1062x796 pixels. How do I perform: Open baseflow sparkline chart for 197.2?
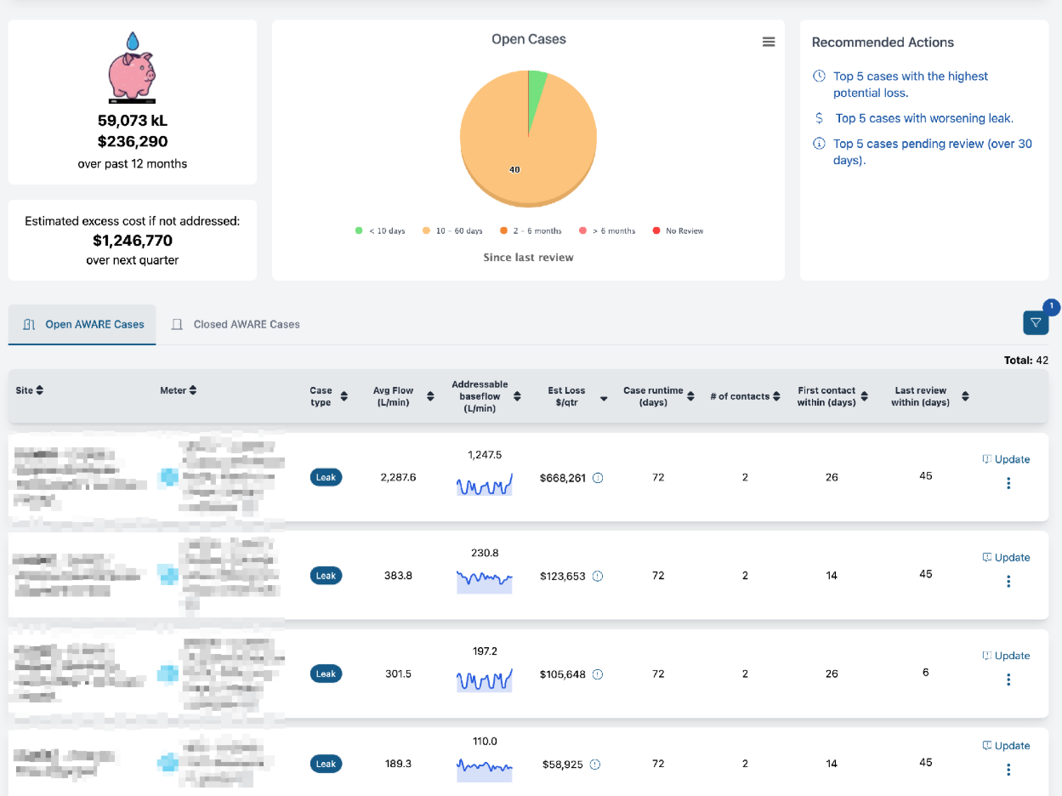coord(485,679)
